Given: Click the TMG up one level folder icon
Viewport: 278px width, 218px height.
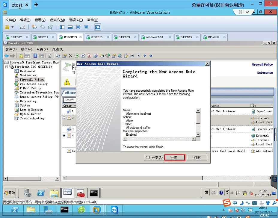Looking at the screenshot, I should pyautogui.click(x=21, y=56).
